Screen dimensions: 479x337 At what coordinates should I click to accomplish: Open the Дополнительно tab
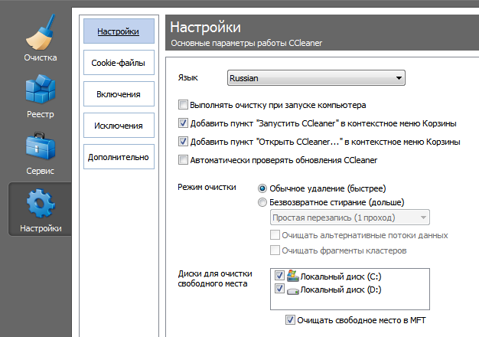pyautogui.click(x=119, y=157)
